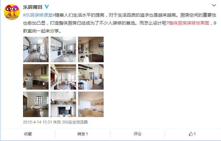The width and height of the screenshot is (221, 141).
Task: Click the 乐居莆田 avatar image
Action: click(12, 12)
